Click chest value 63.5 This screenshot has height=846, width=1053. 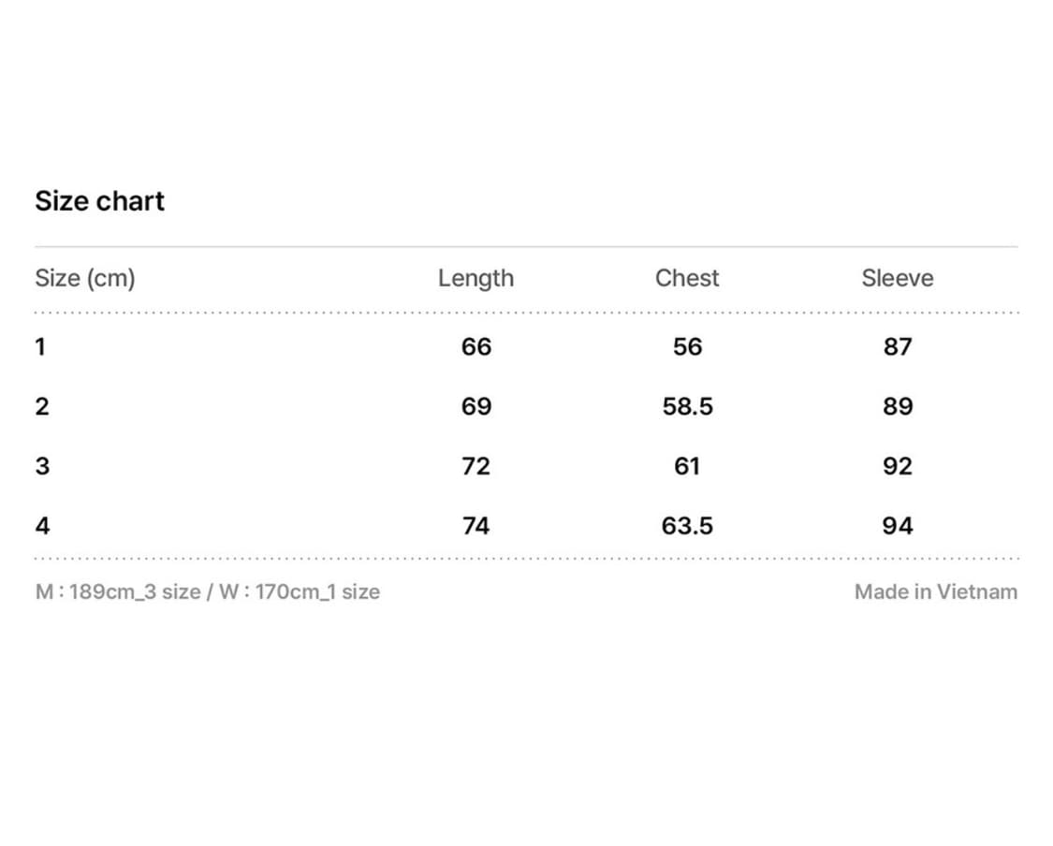(687, 526)
